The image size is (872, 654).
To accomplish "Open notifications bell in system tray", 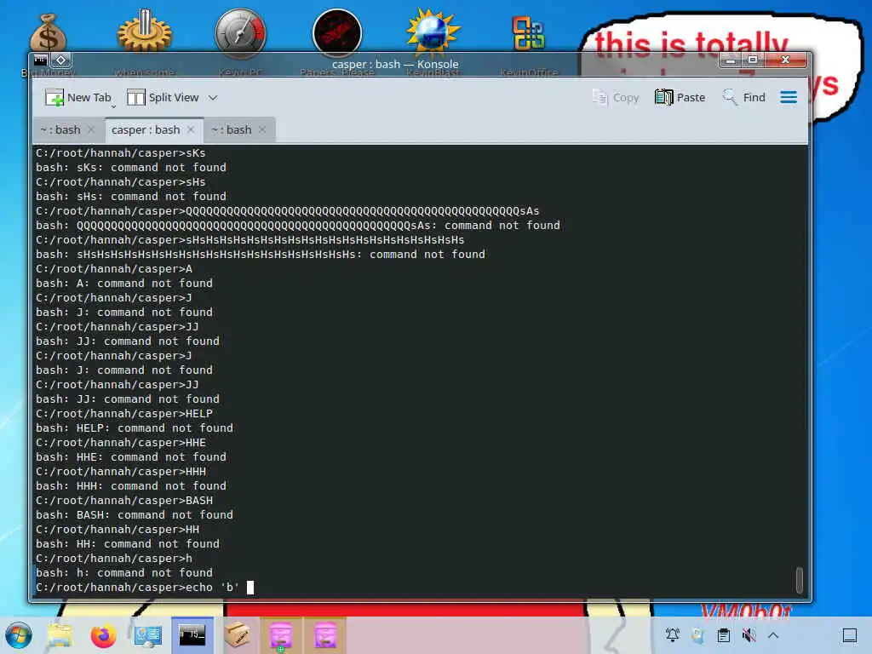I will click(673, 635).
